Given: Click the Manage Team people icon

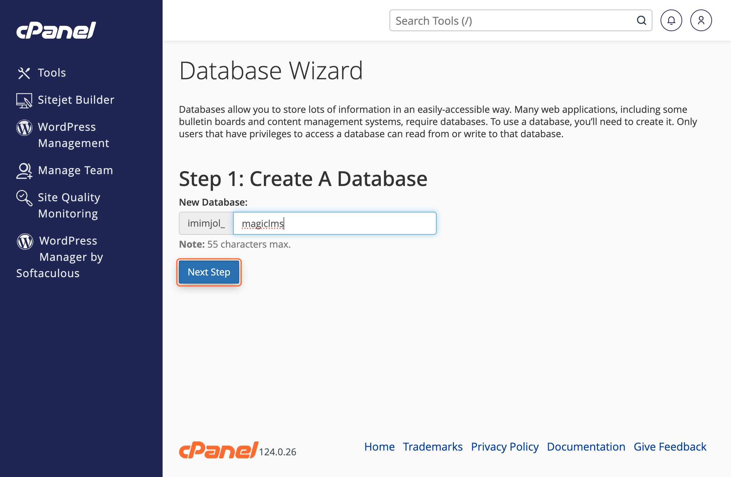Looking at the screenshot, I should 24,171.
